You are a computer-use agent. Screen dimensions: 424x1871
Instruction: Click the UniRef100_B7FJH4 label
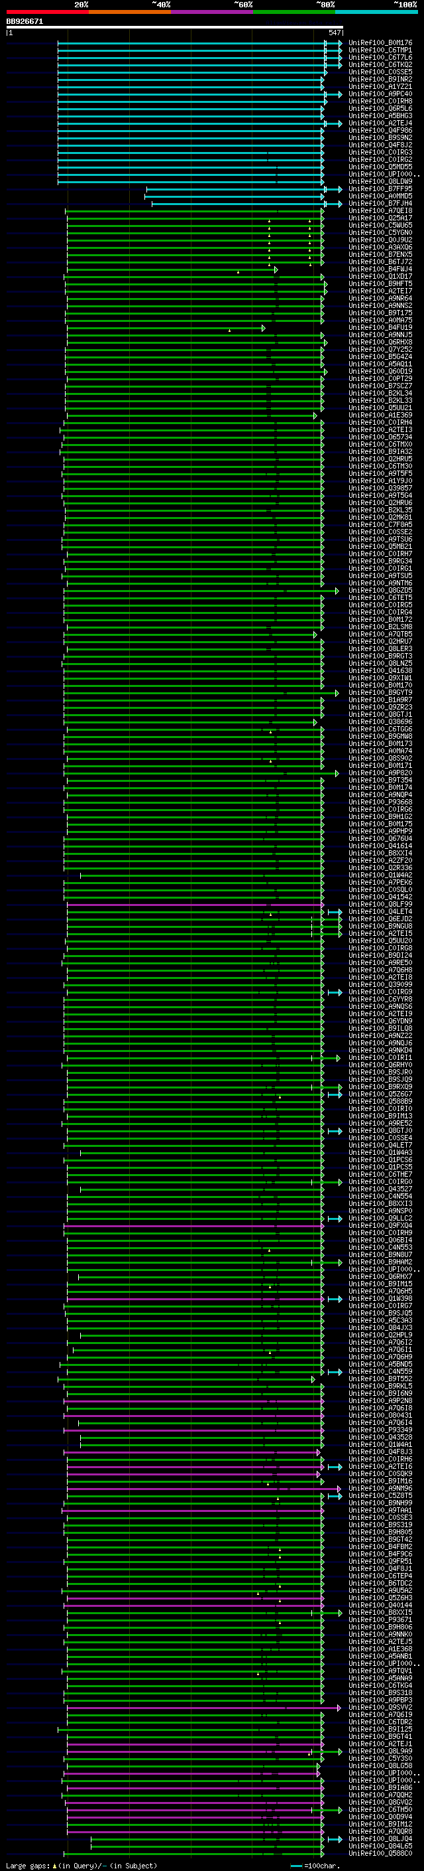tap(380, 203)
